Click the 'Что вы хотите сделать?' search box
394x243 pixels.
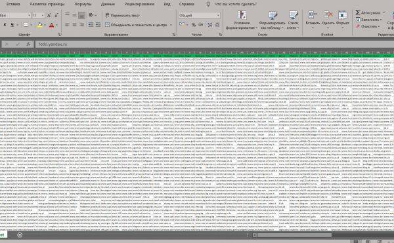pos(236,4)
